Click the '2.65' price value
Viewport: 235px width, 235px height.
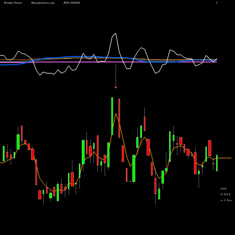pyautogui.click(x=223, y=188)
